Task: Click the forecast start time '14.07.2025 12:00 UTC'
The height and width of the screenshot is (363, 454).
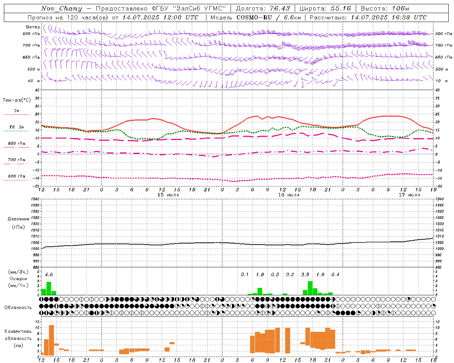Action: 160,17
